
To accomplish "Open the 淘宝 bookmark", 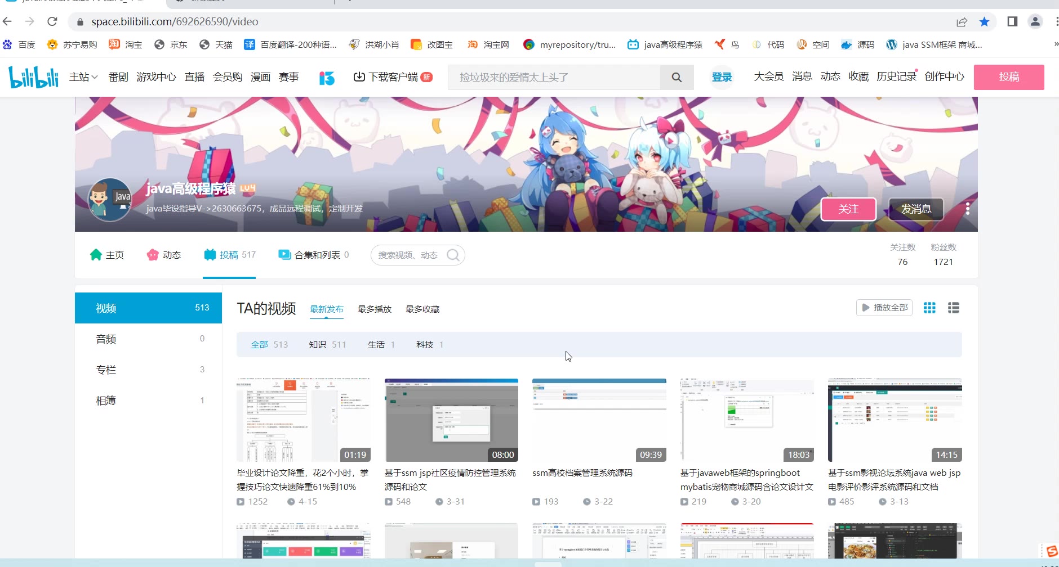I will point(125,44).
